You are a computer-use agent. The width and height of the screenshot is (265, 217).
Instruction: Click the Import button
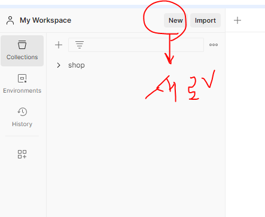205,20
